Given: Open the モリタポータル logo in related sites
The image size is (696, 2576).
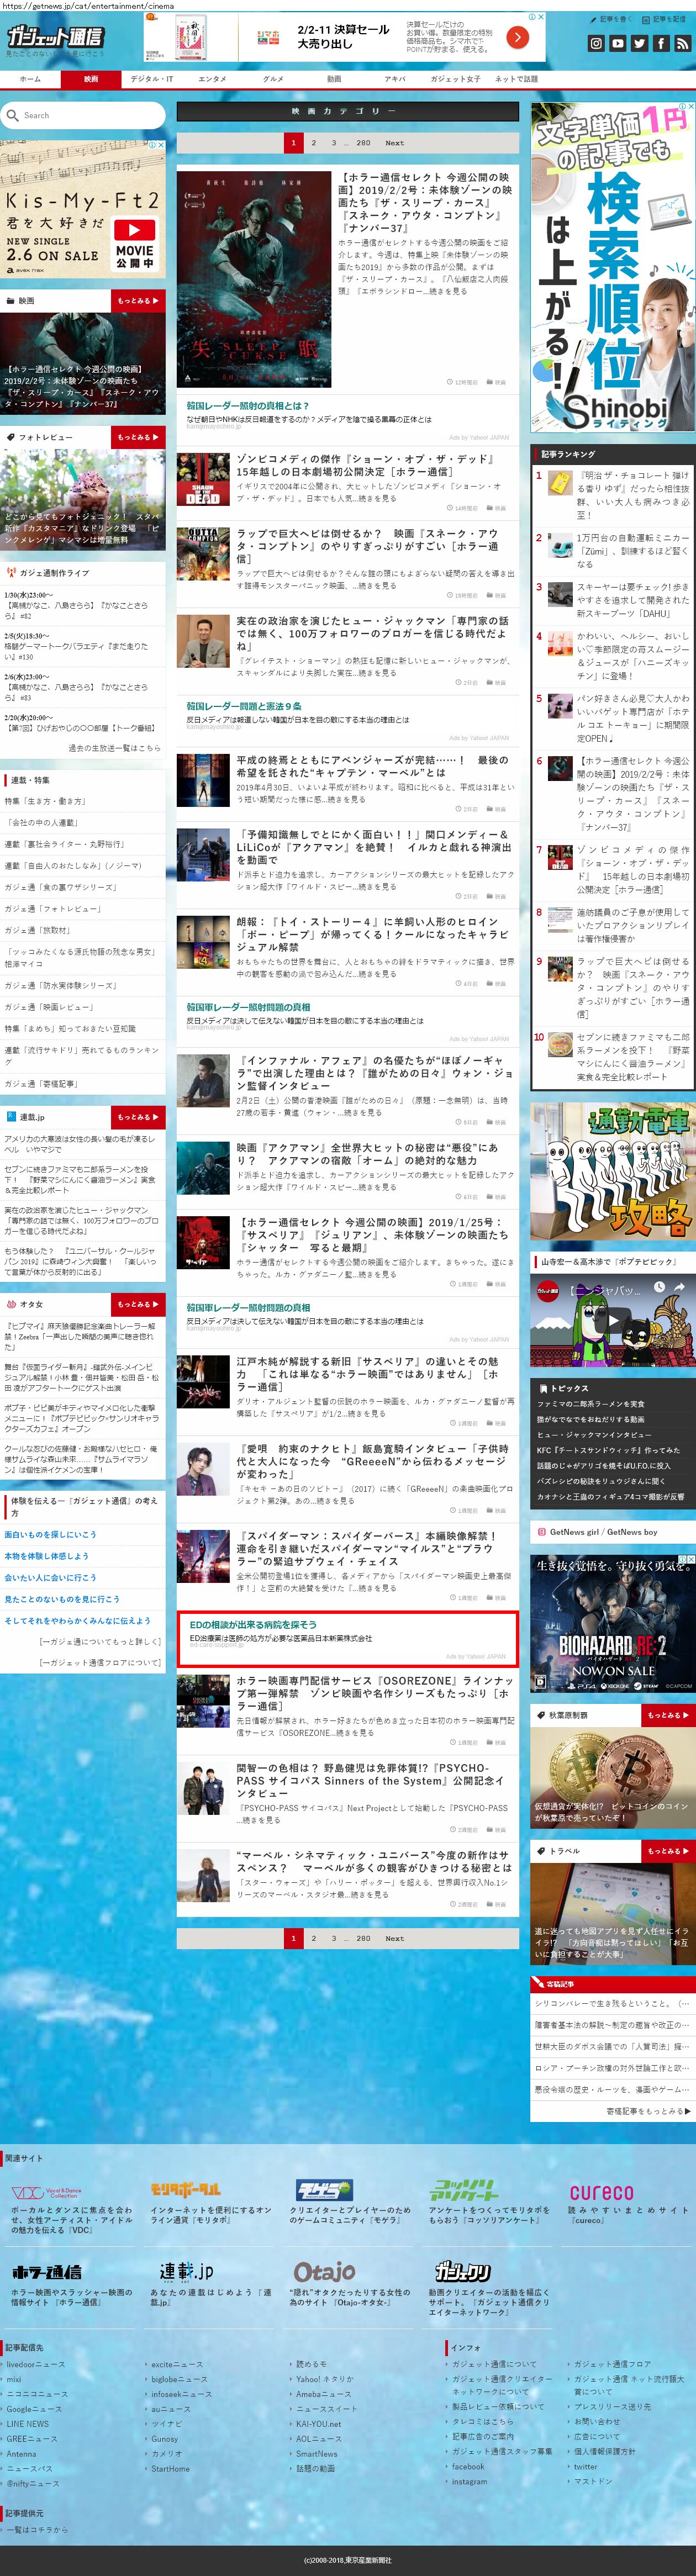Looking at the screenshot, I should click(x=185, y=2189).
